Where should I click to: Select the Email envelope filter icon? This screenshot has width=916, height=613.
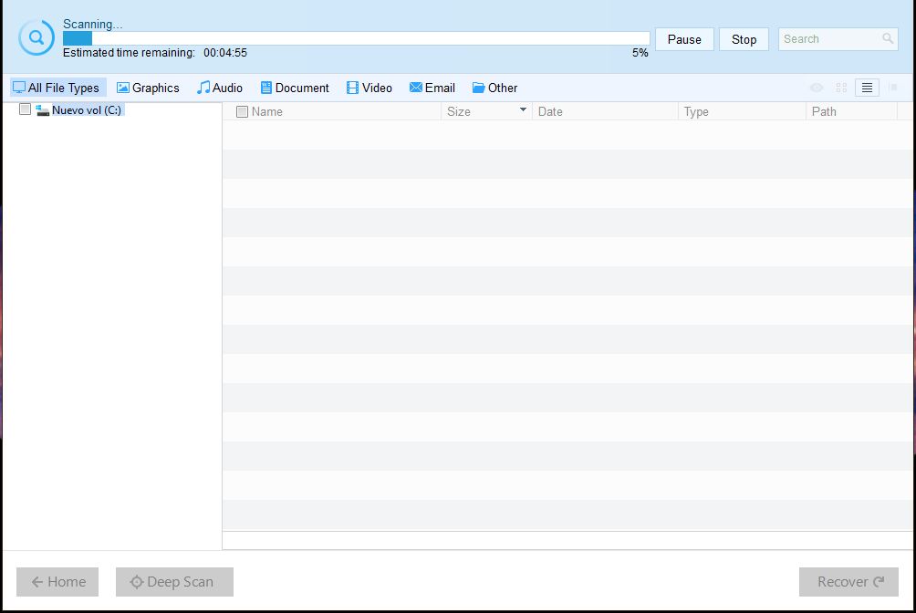416,88
